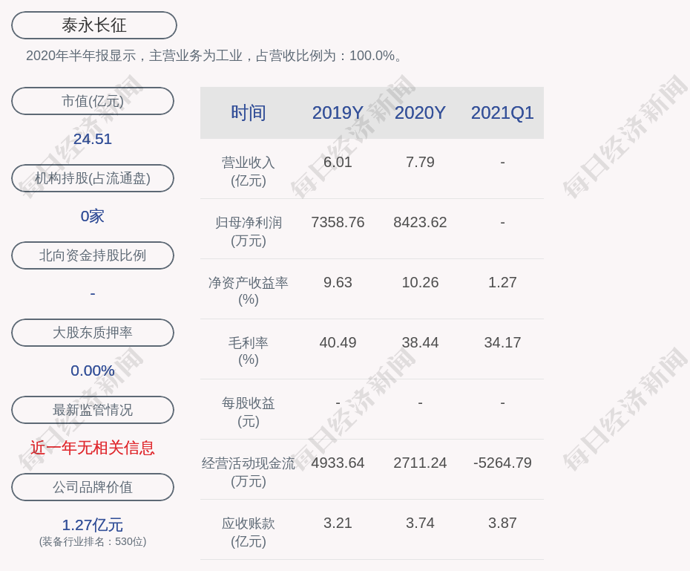Image resolution: width=690 pixels, height=571 pixels.
Task: Click the 应收账款(亿元) row label
Action: tap(249, 532)
